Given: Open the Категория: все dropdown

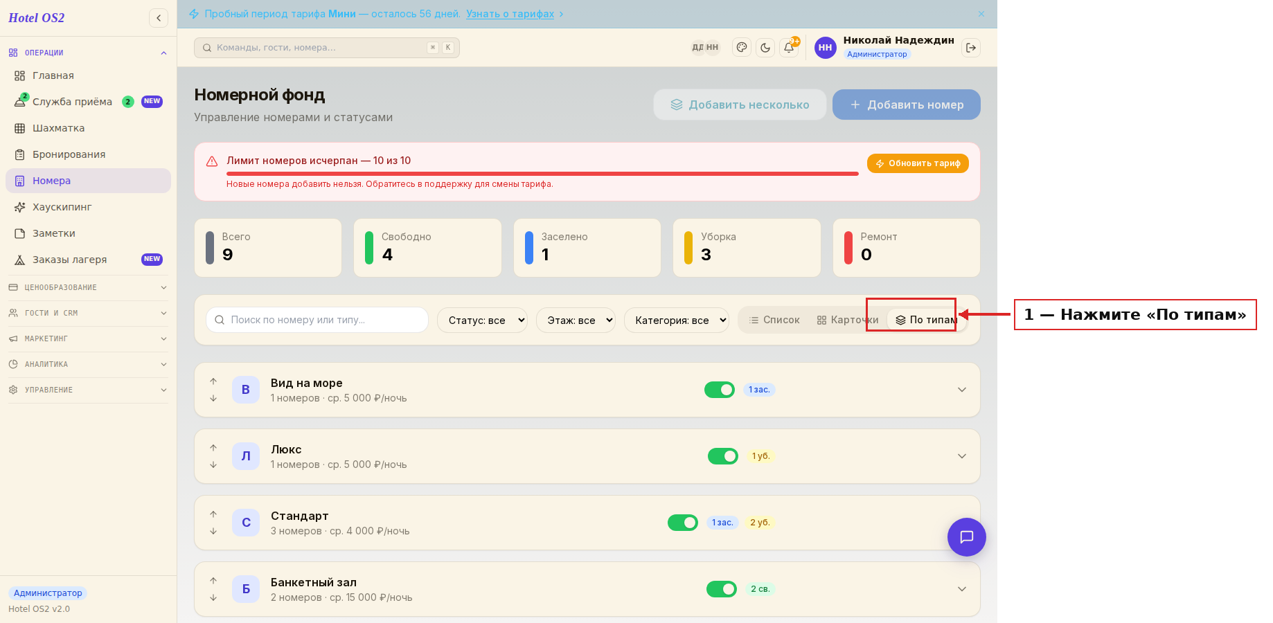Looking at the screenshot, I should (x=677, y=320).
